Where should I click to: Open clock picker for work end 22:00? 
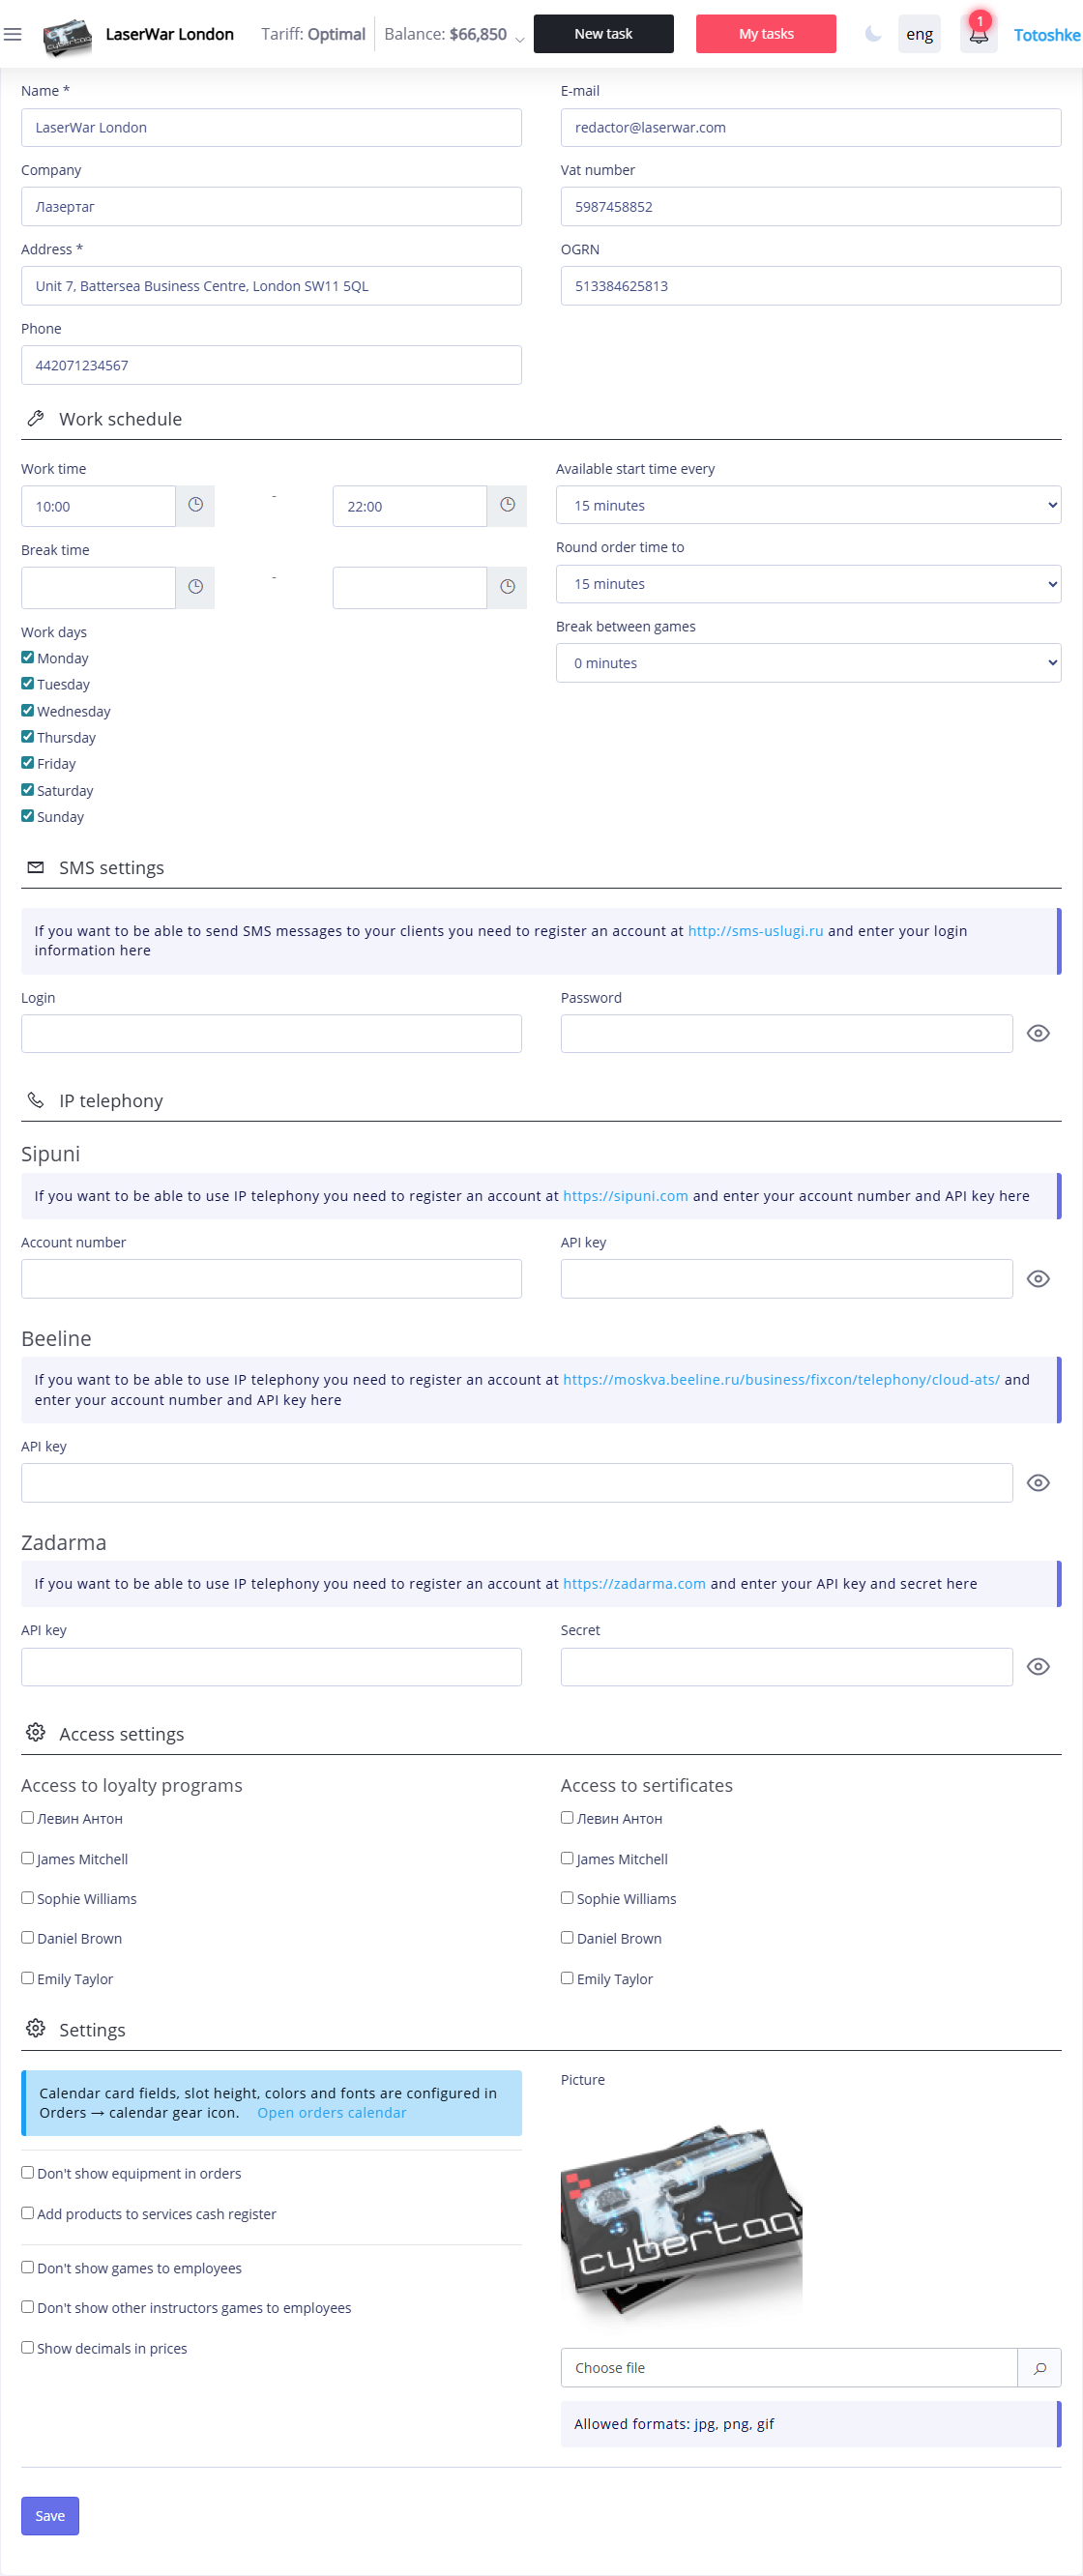pos(507,506)
